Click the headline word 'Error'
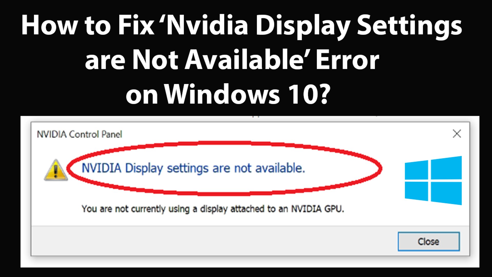The image size is (492, 277). pyautogui.click(x=347, y=60)
